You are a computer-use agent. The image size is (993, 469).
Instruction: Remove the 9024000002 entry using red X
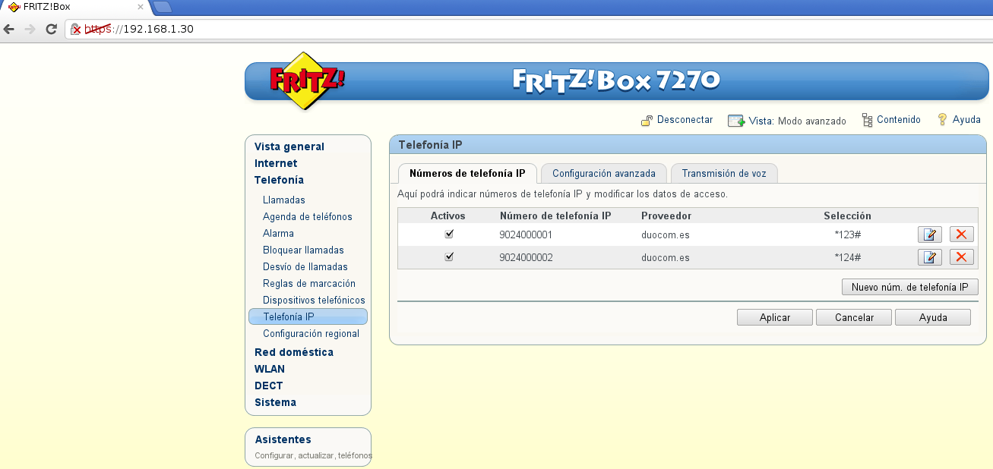(961, 257)
